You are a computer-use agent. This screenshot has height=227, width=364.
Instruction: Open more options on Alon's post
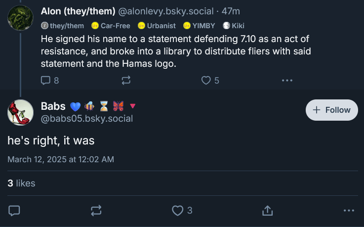(x=287, y=80)
